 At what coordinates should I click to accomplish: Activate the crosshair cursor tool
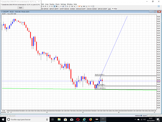coord(54,6)
